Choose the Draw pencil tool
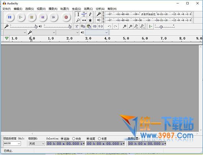The image size is (203, 155). 90,14
